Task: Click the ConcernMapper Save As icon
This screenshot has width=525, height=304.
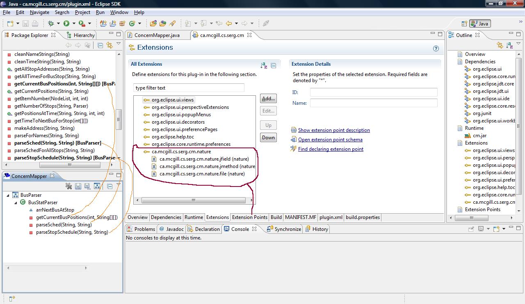Action: point(87,186)
